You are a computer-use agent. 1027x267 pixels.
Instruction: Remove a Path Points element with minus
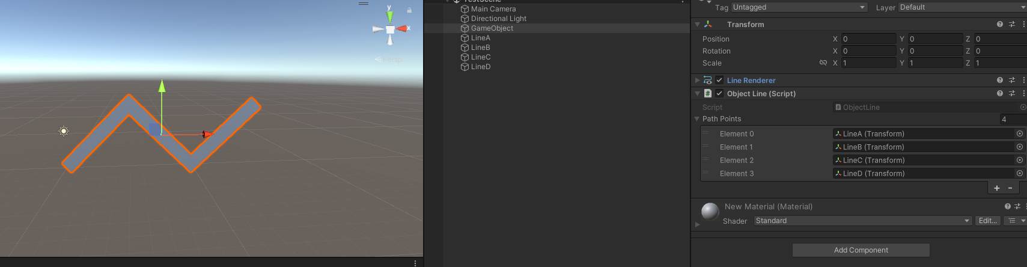point(1010,188)
